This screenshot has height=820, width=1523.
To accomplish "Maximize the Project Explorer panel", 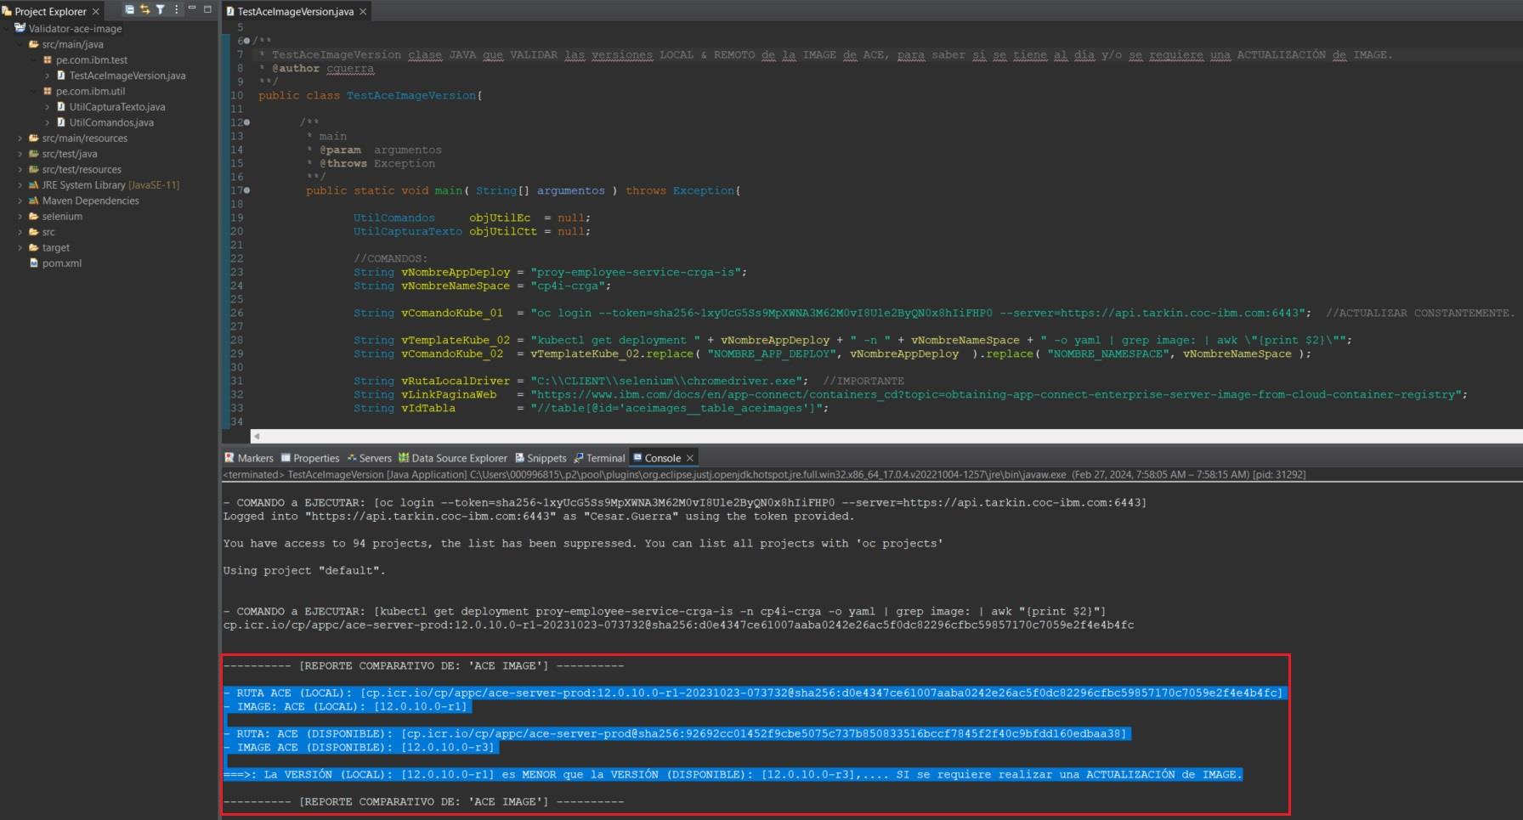I will pyautogui.click(x=207, y=9).
